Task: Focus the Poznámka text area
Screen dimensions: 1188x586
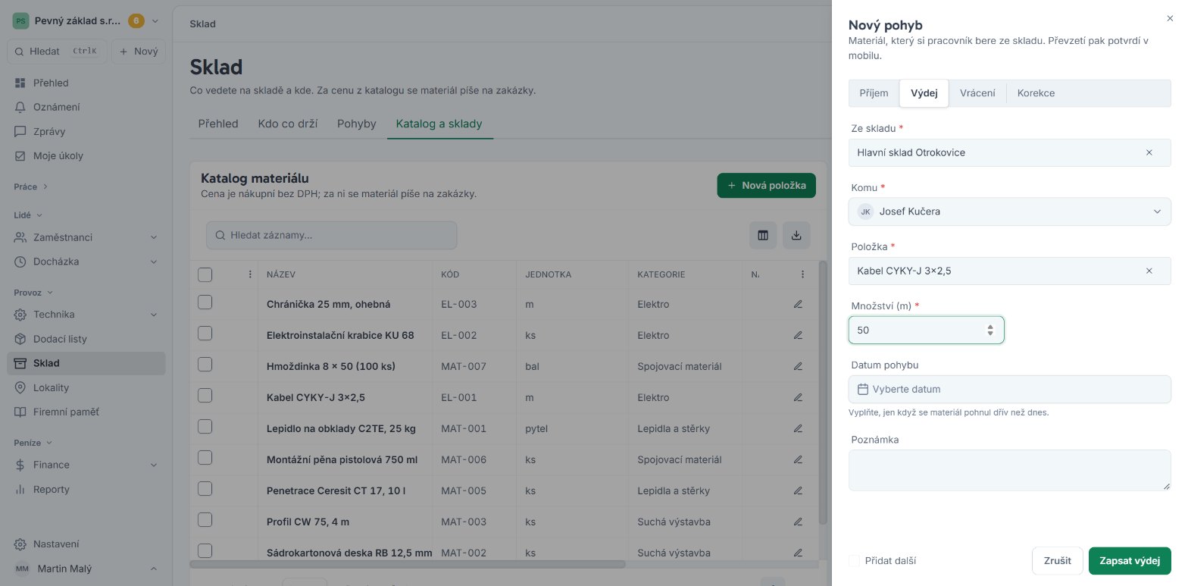Action: (x=1009, y=470)
